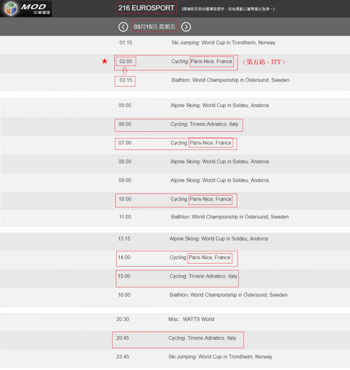Click the 07:00 time entry
350x370 pixels.
pyautogui.click(x=125, y=143)
